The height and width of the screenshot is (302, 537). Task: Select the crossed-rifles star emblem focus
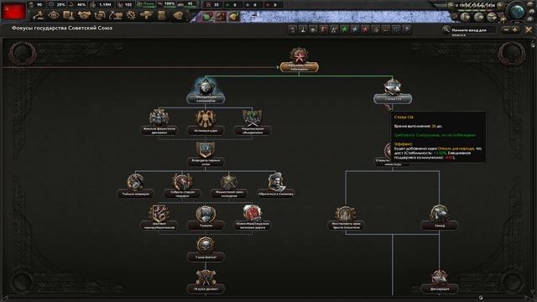click(229, 186)
